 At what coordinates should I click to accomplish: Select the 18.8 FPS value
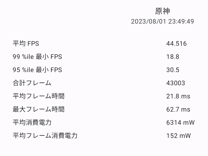click(x=173, y=57)
